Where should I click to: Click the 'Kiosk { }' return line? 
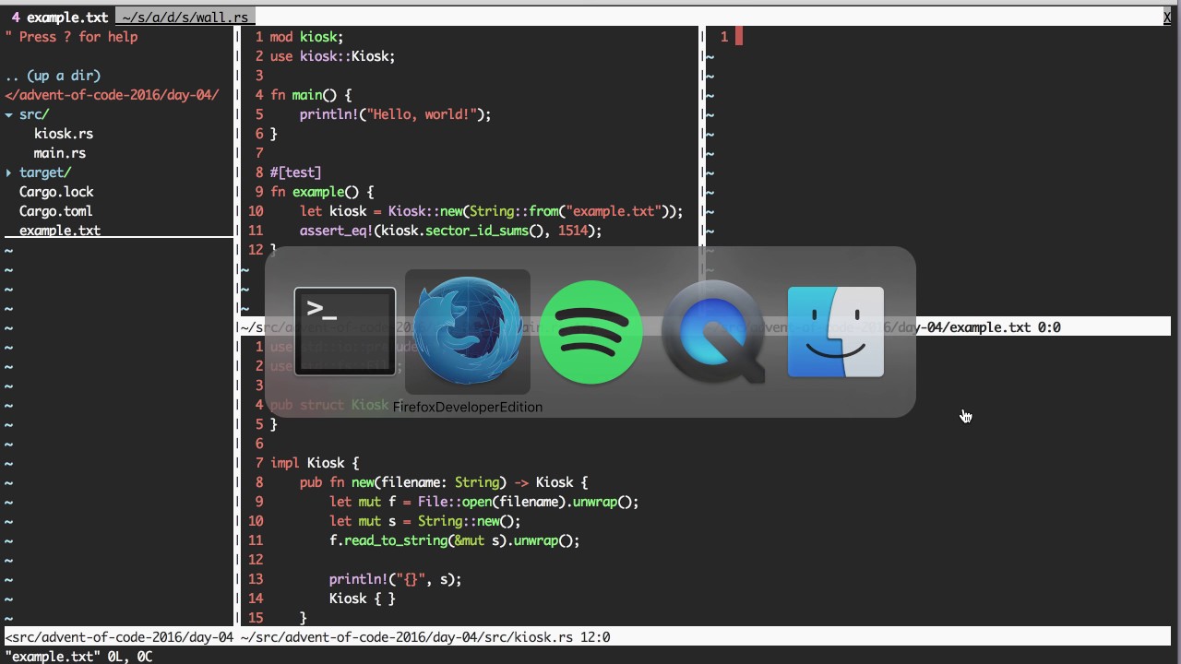[x=362, y=599]
